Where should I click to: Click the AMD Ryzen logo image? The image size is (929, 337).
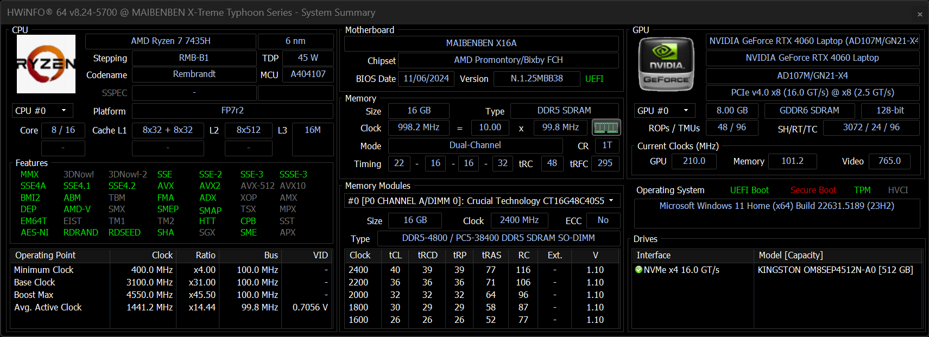46,64
